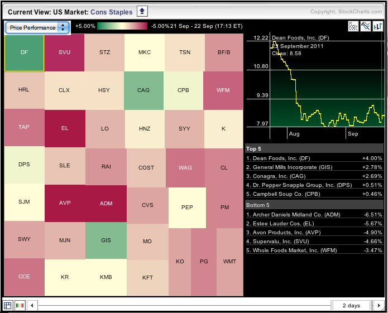Select the DF tile in the heat map
Viewport: 388px width, 313px height.
click(x=24, y=53)
